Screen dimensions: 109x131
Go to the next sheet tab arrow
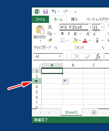click(49, 112)
